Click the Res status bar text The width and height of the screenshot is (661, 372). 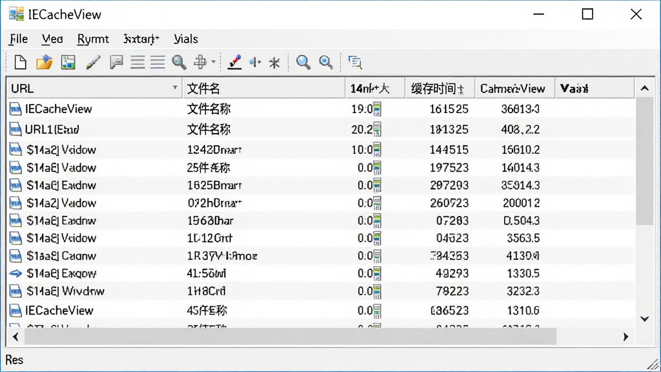pyautogui.click(x=14, y=360)
